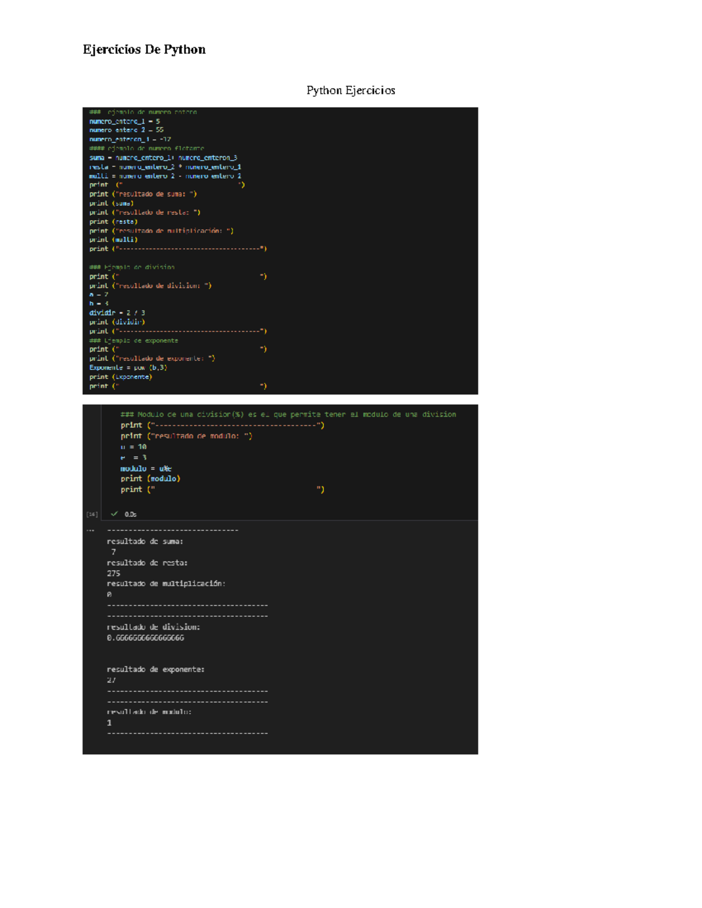702x908 pixels.
Task: Click the output value 275
Action: 113,574
